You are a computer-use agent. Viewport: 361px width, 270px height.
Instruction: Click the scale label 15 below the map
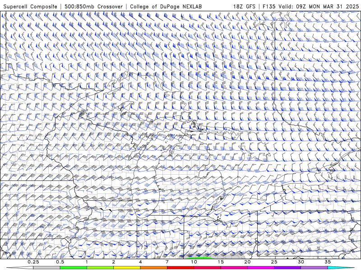[221, 262]
